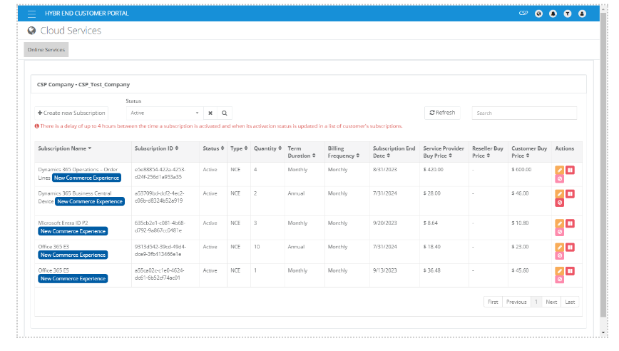
Task: Cancel the Dynamics 365 Business Central subscription
Action: (x=559, y=203)
